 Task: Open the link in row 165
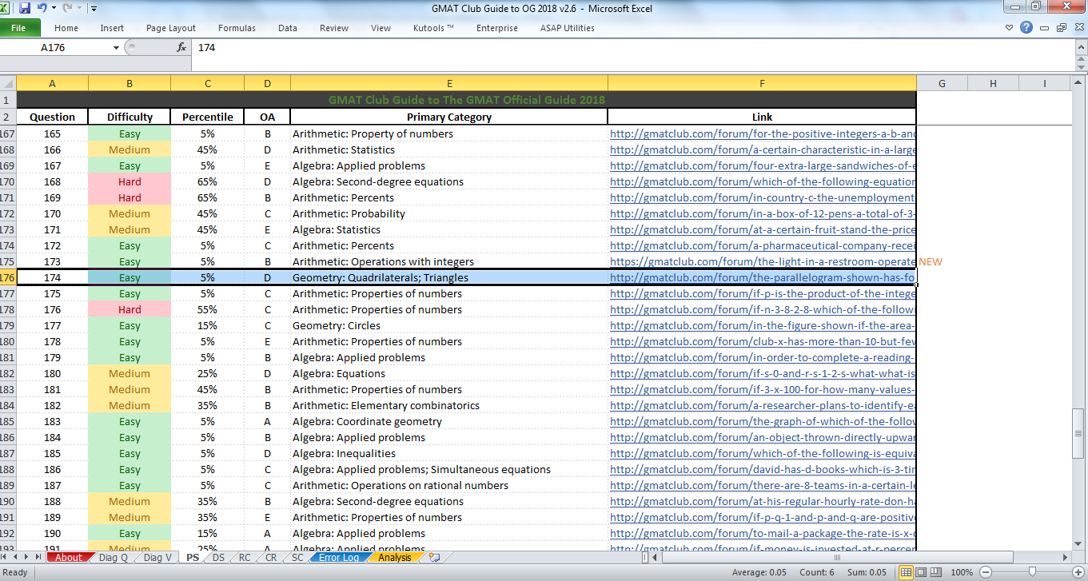point(763,134)
